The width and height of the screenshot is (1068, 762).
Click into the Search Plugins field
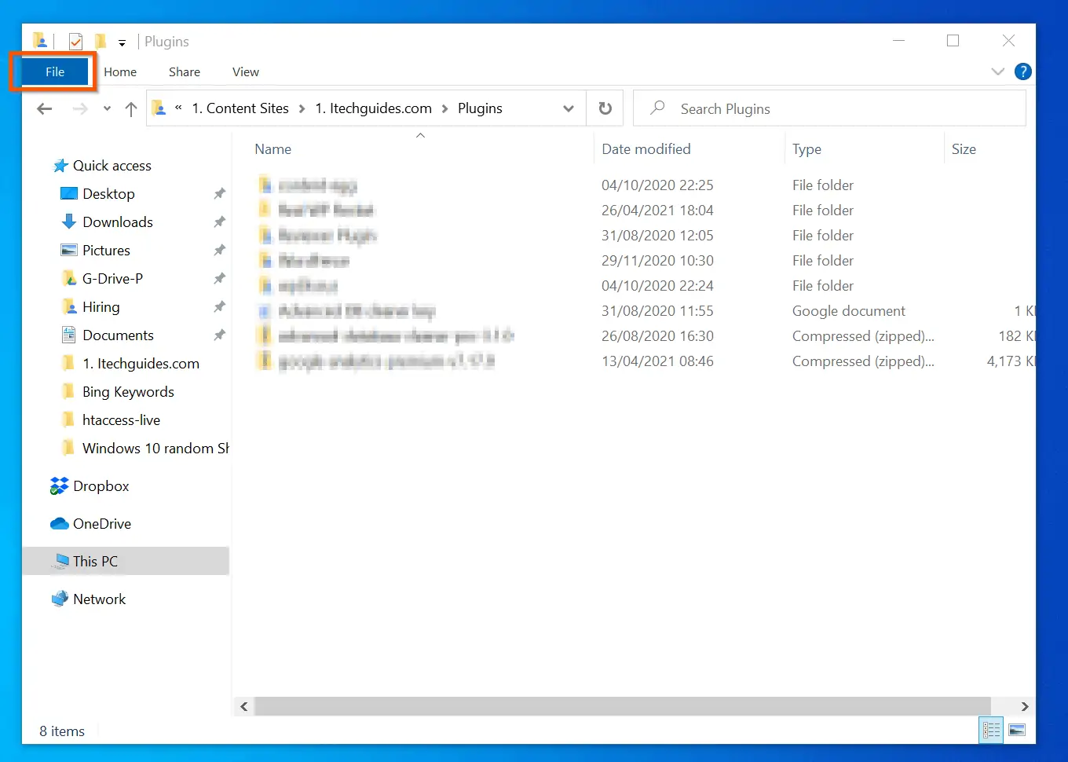829,108
